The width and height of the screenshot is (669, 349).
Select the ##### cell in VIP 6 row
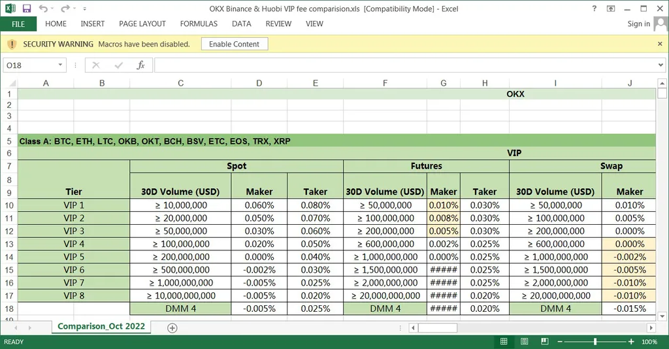(x=444, y=270)
